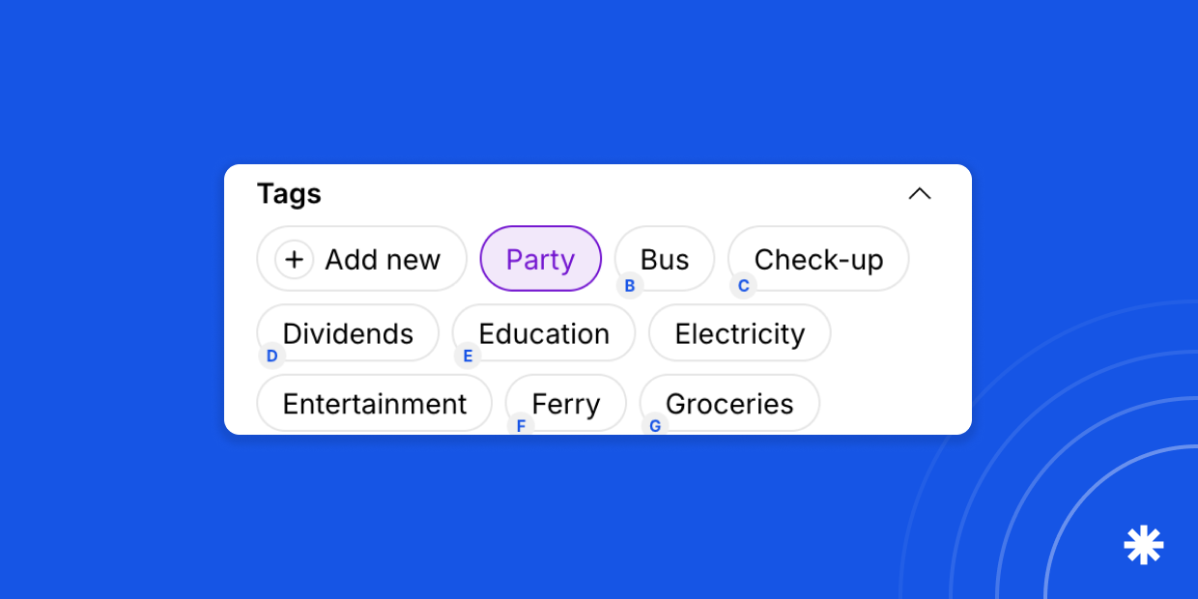The image size is (1198, 599).
Task: Click the plus icon in Add new
Action: click(x=295, y=259)
